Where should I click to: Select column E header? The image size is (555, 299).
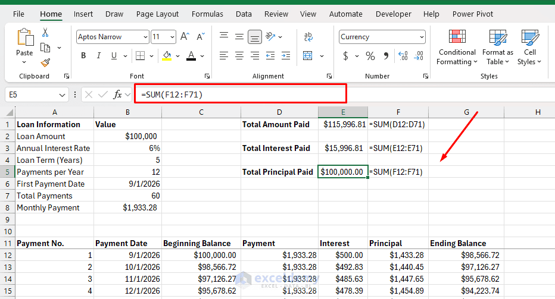point(343,112)
